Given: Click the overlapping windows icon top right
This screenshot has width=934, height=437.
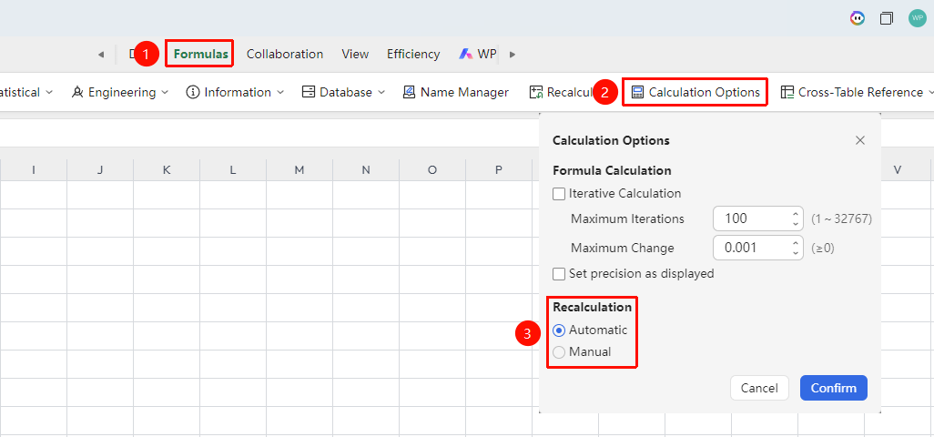Looking at the screenshot, I should pos(887,18).
